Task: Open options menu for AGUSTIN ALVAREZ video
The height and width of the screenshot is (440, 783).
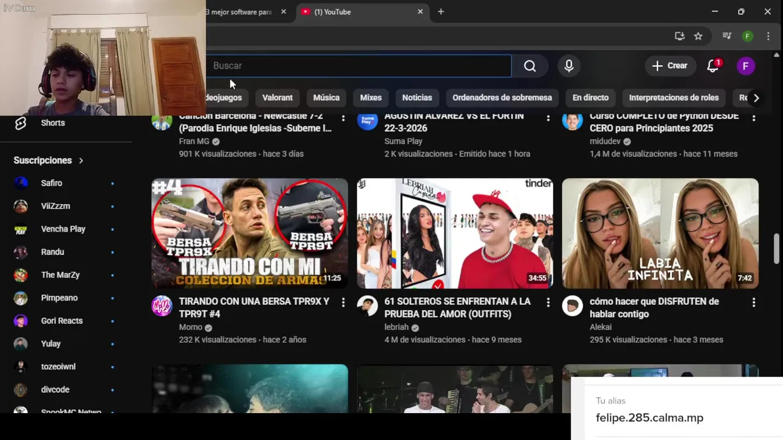Action: click(548, 118)
